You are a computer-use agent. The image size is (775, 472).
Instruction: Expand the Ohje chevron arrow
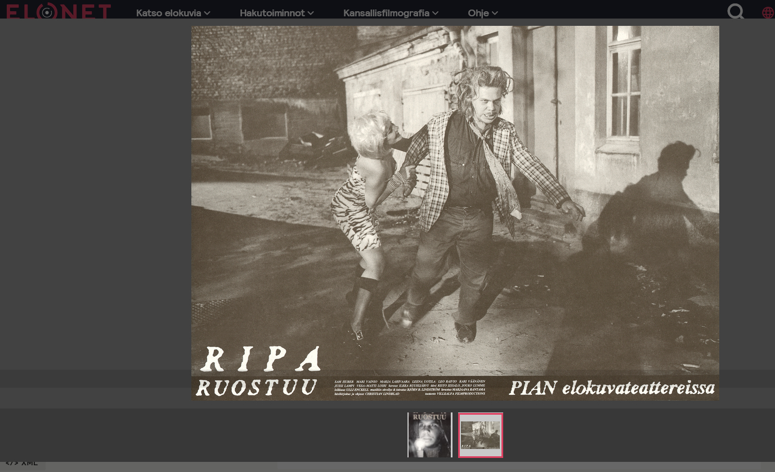coord(495,13)
